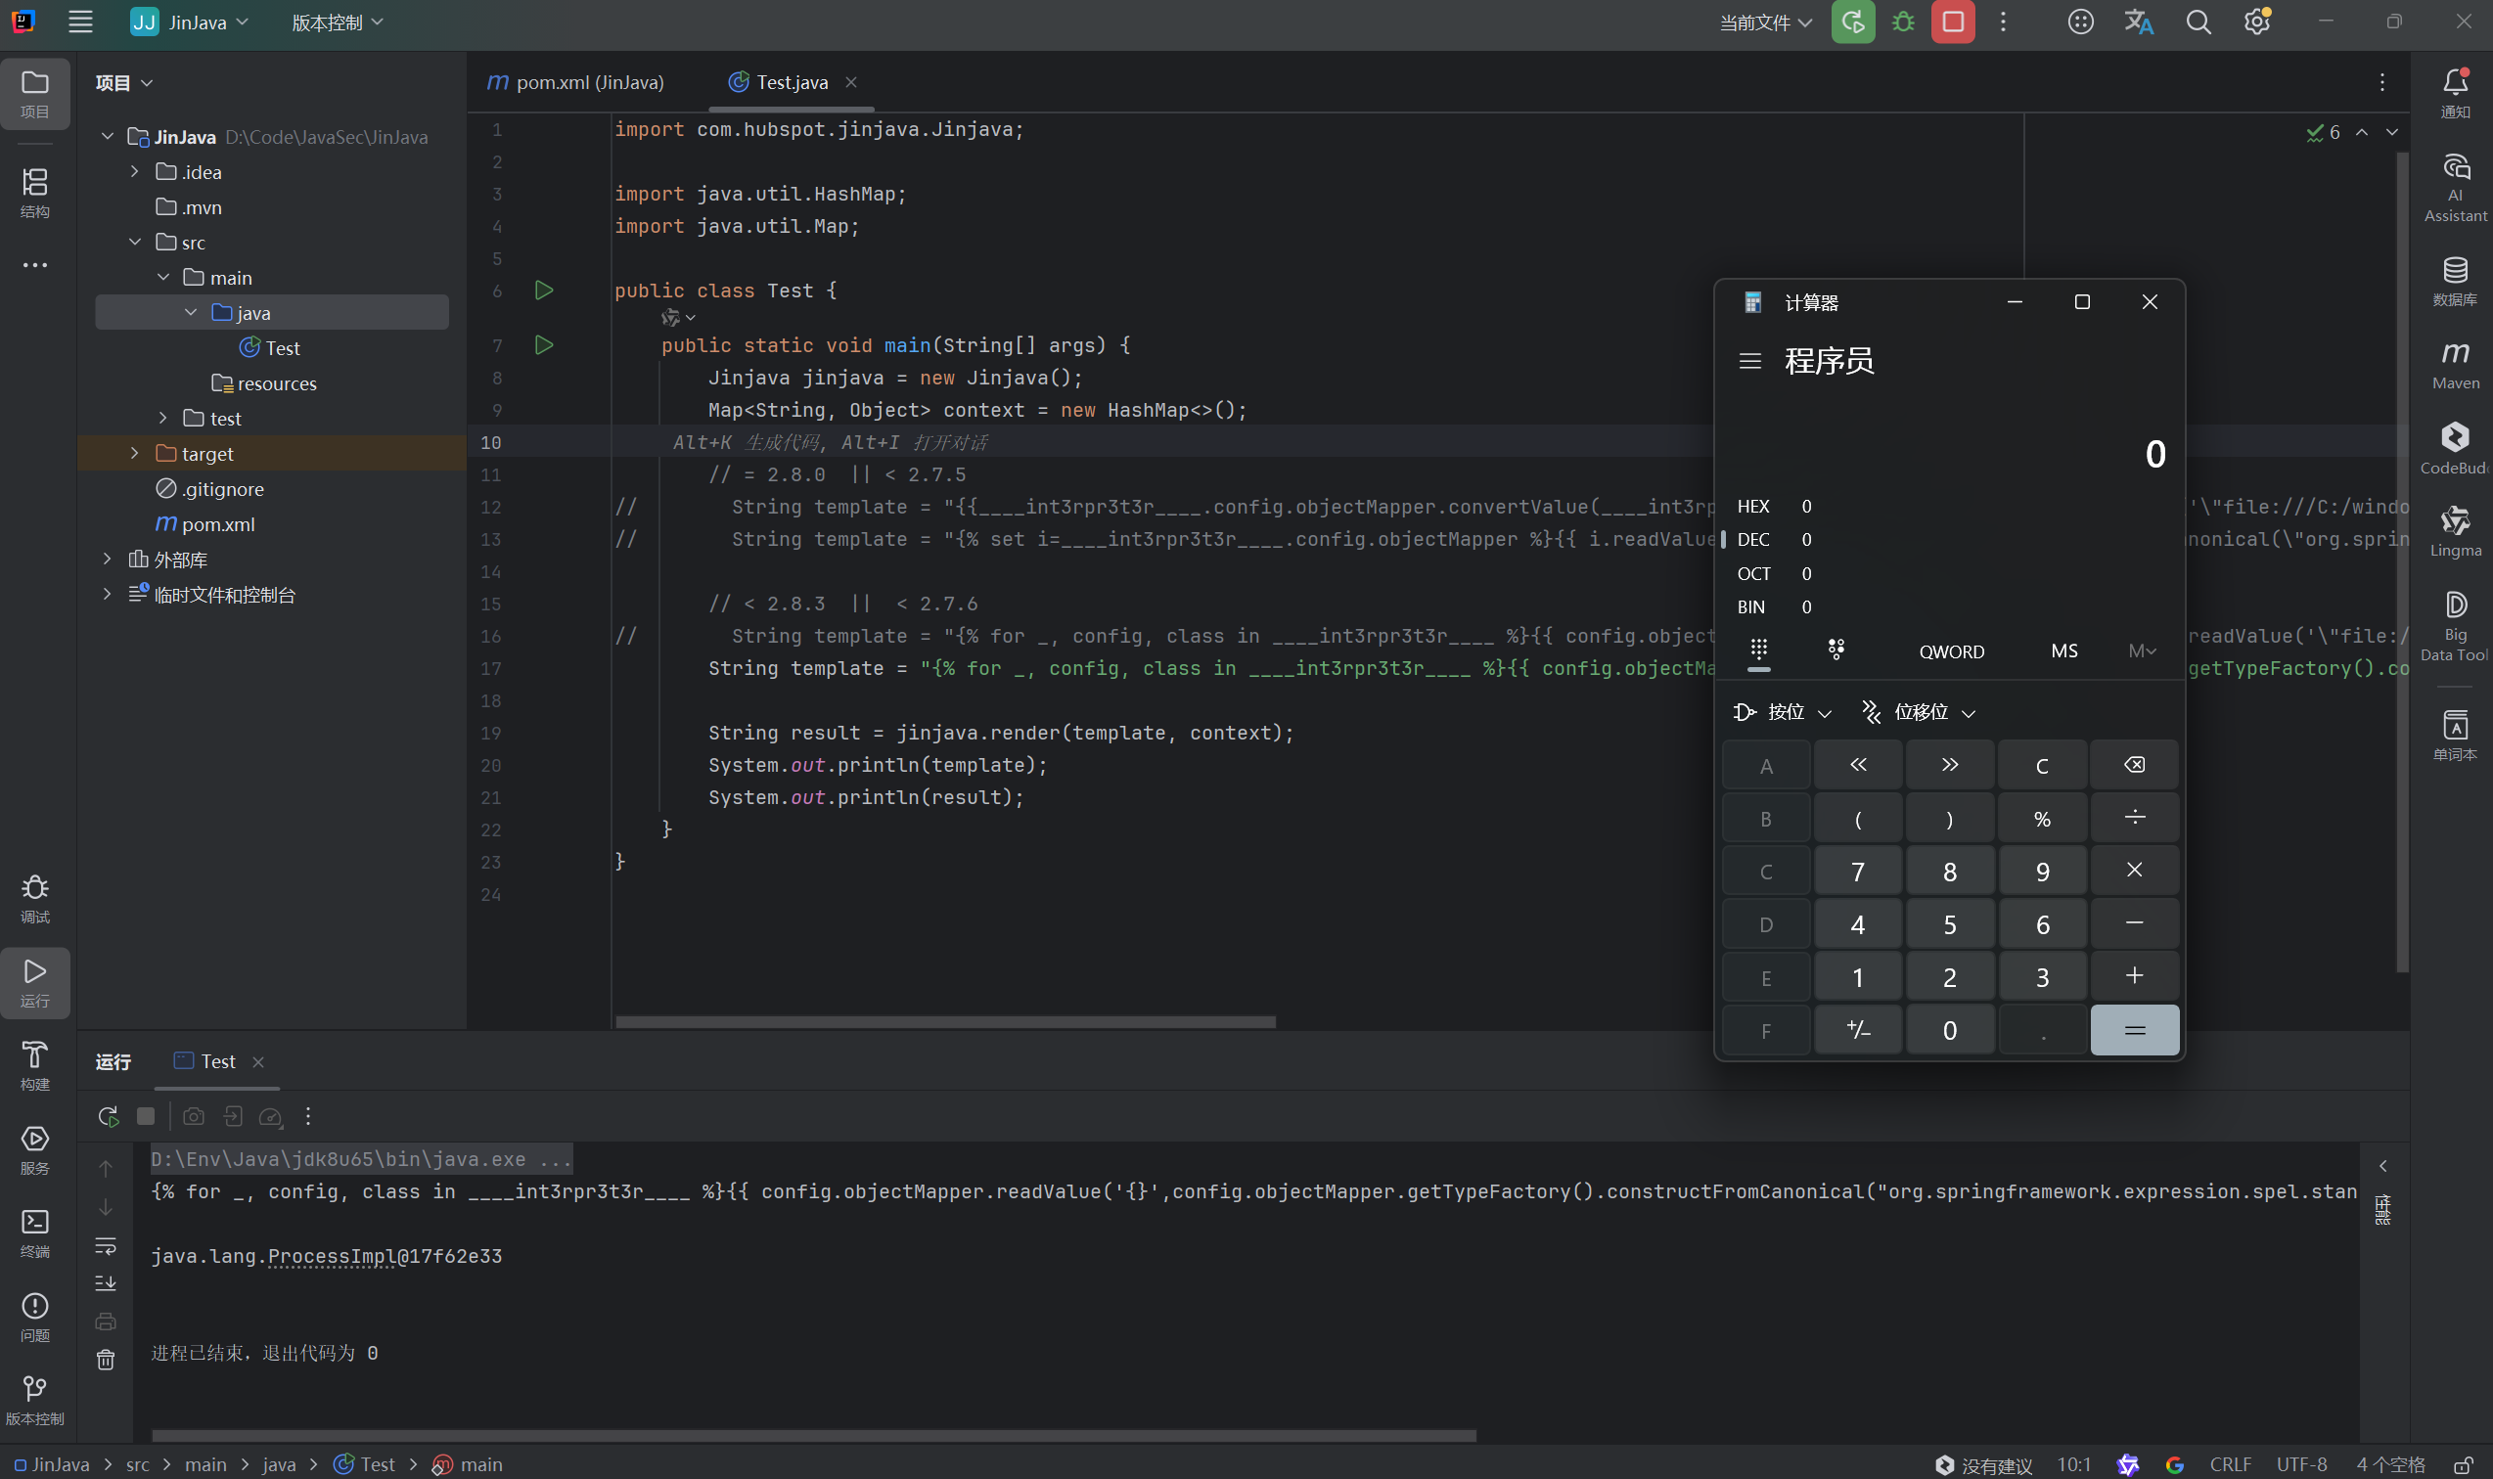Open the Database tool window

pos(2454,280)
